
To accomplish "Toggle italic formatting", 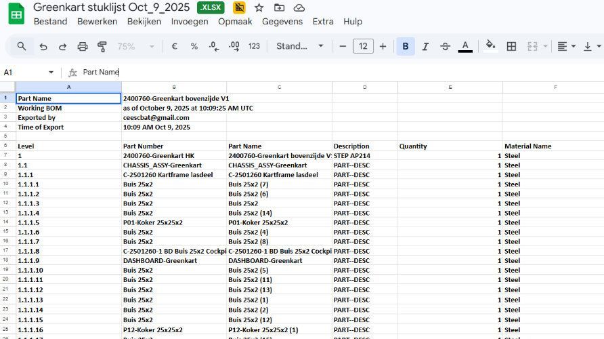I will pyautogui.click(x=425, y=46).
